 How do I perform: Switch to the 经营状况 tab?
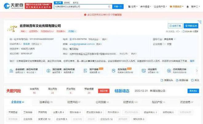[130, 102]
